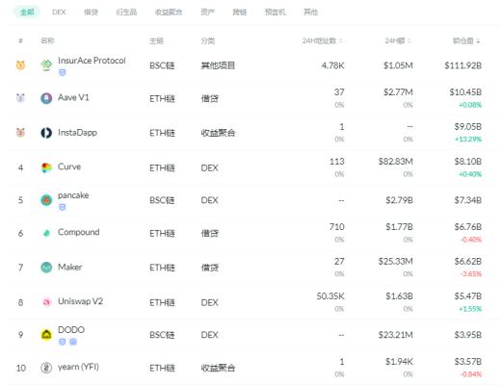
Task: Open the 收益聚合 tab
Action: pos(169,12)
